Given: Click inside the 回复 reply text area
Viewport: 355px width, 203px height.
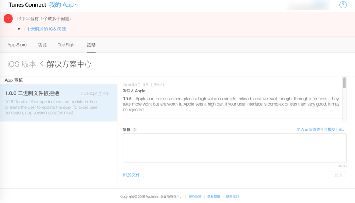Looking at the screenshot, I should [235, 148].
